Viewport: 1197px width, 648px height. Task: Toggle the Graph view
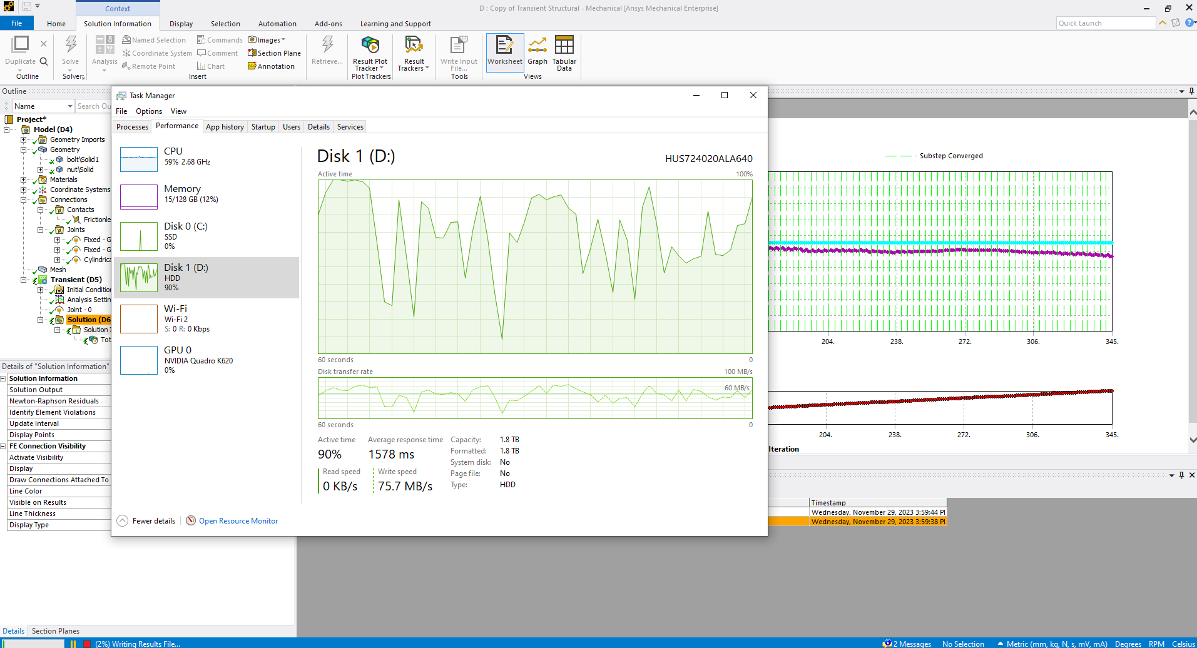pyautogui.click(x=537, y=51)
